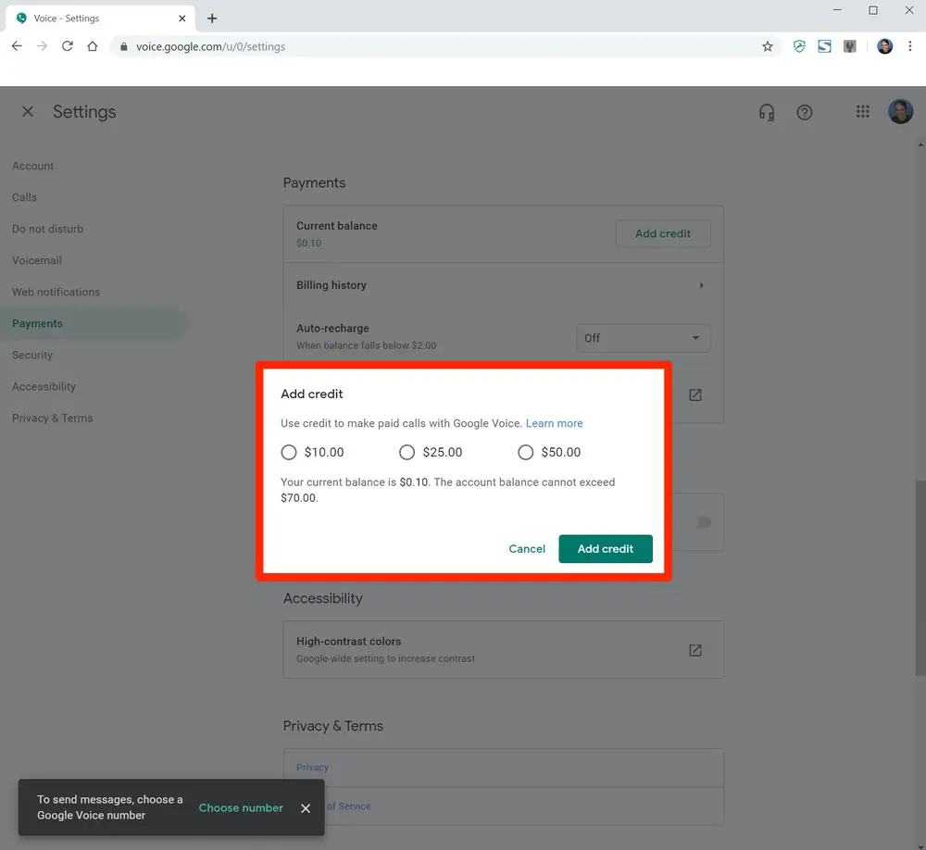The image size is (926, 850).
Task: Click the scrollbar up arrow
Action: [920, 144]
